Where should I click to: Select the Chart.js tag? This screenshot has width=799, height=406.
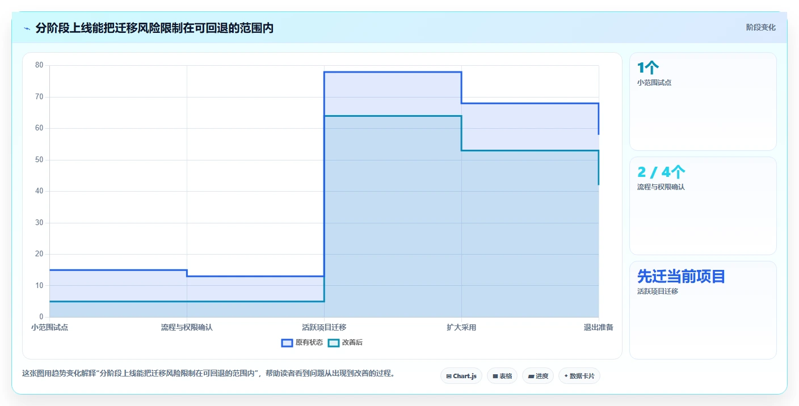pos(461,376)
